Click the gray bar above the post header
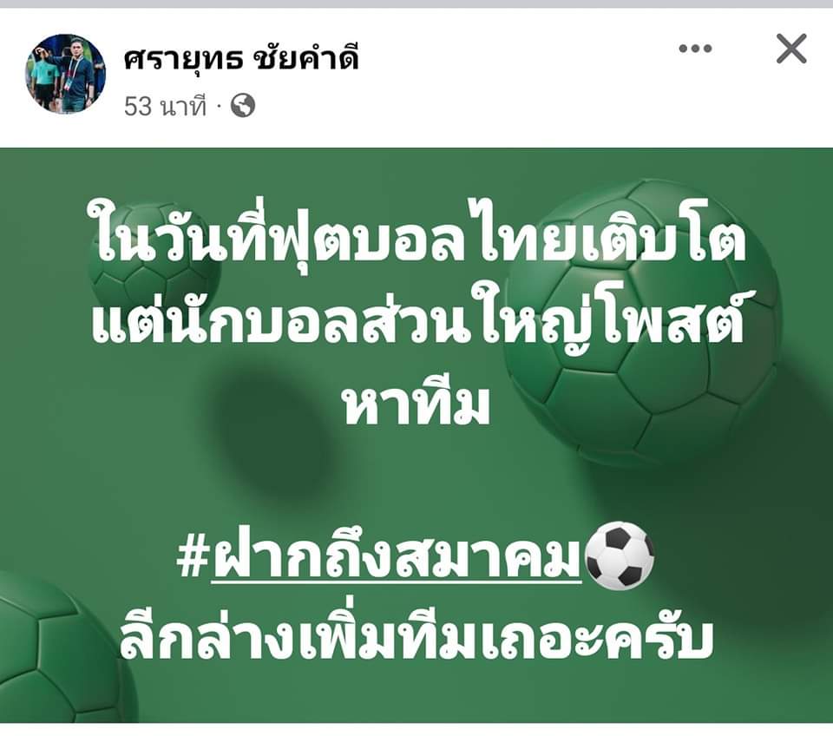 pyautogui.click(x=416, y=3)
